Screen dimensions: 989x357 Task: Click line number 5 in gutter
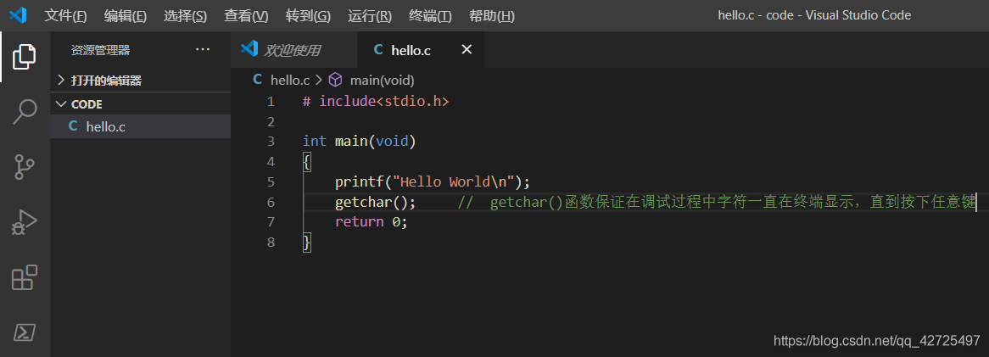coord(271,181)
